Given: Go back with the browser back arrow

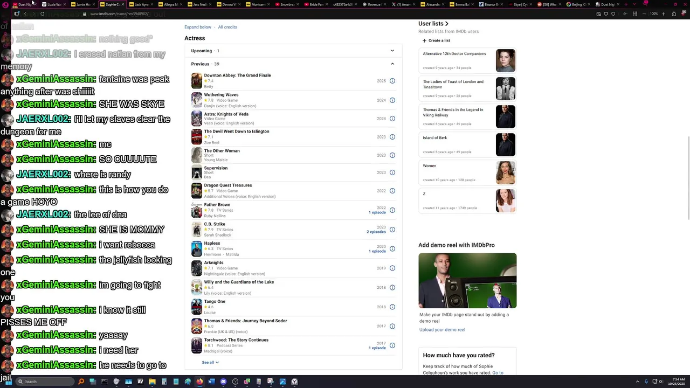Looking at the screenshot, I should 25,13.
